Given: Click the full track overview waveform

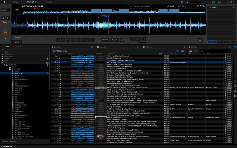Looking at the screenshot, I should pyautogui.click(x=114, y=11).
